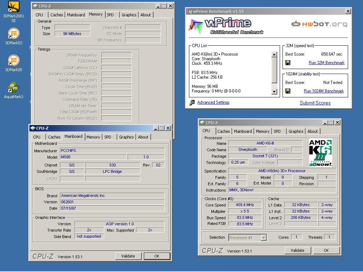Viewport: 363px width, 272px height.
Task: Click the Side Band value not supported
Action: point(89,236)
